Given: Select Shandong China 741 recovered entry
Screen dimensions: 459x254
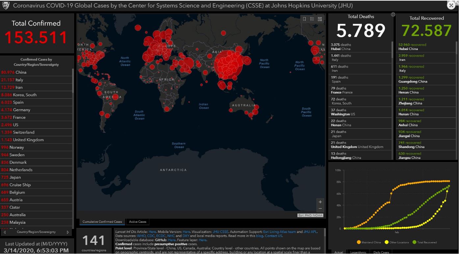Looking at the screenshot, I should pyautogui.click(x=426, y=145).
